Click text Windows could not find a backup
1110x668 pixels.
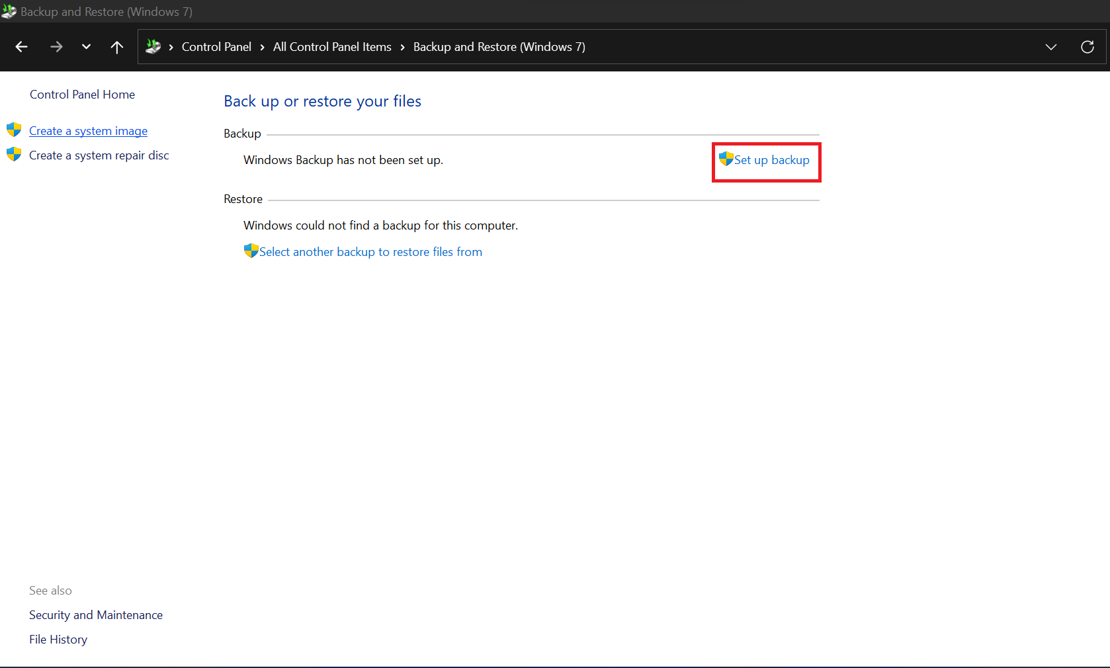coord(380,226)
